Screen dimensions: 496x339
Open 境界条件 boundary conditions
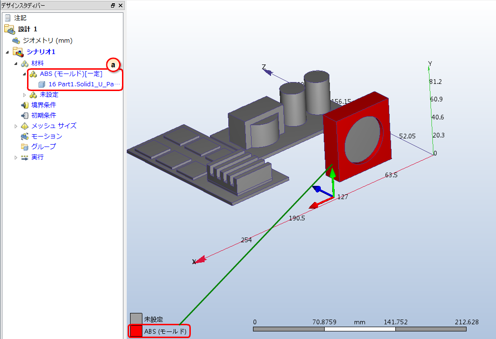click(x=44, y=105)
